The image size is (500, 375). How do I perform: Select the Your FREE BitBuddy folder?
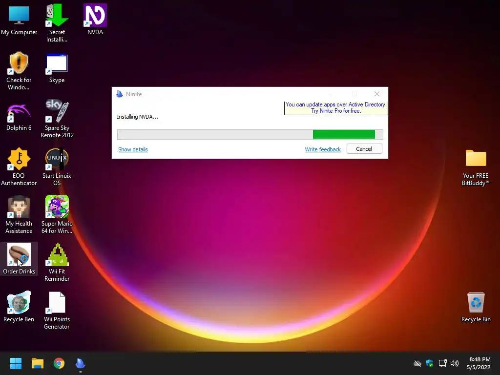click(476, 167)
